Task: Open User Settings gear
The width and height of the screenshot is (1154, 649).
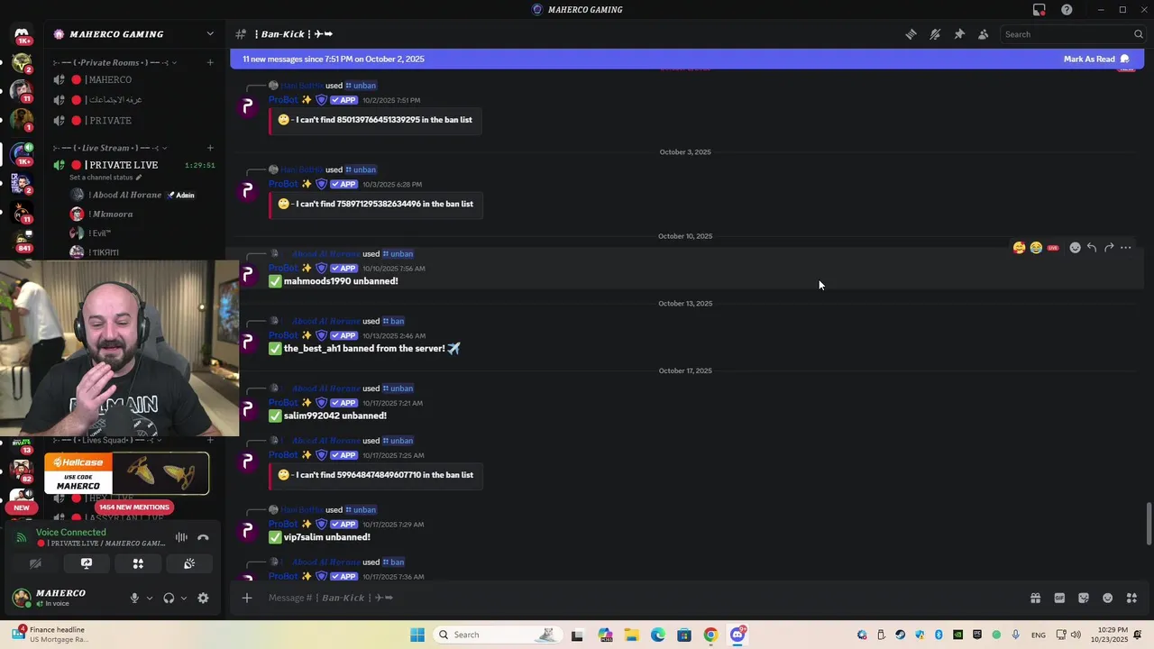Action: (x=203, y=598)
